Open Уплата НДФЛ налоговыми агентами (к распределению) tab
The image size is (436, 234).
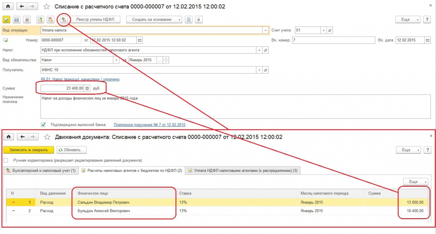(x=243, y=171)
